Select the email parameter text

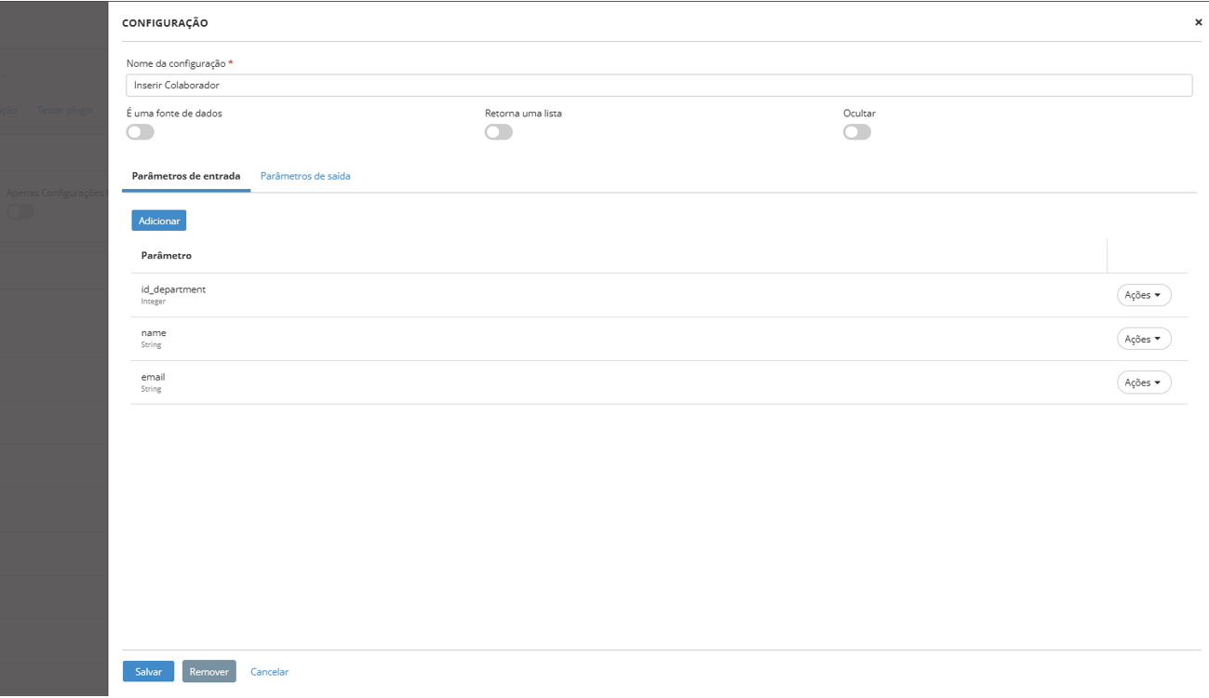pyautogui.click(x=153, y=377)
